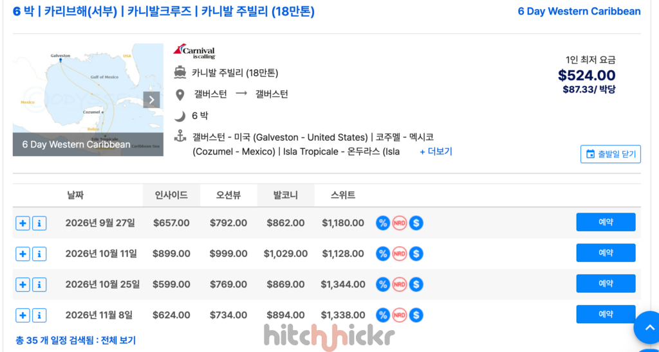
Task: Select the 인사이드 cabin column header
Action: [x=171, y=195]
